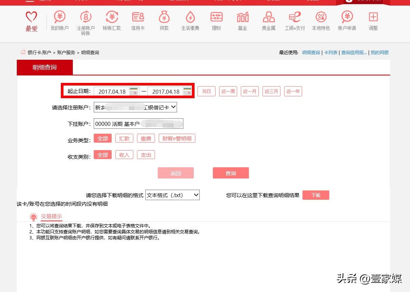Open the 下挂账户 sub-account selector
This screenshot has height=292, width=410.
tap(138, 124)
